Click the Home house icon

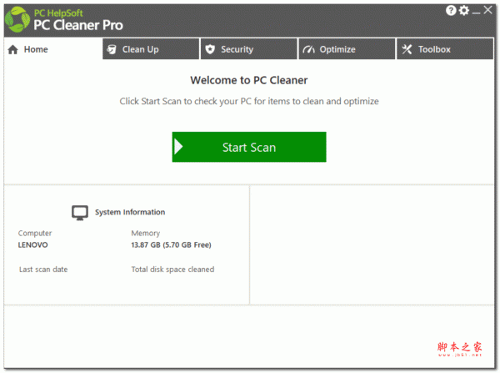(13, 49)
